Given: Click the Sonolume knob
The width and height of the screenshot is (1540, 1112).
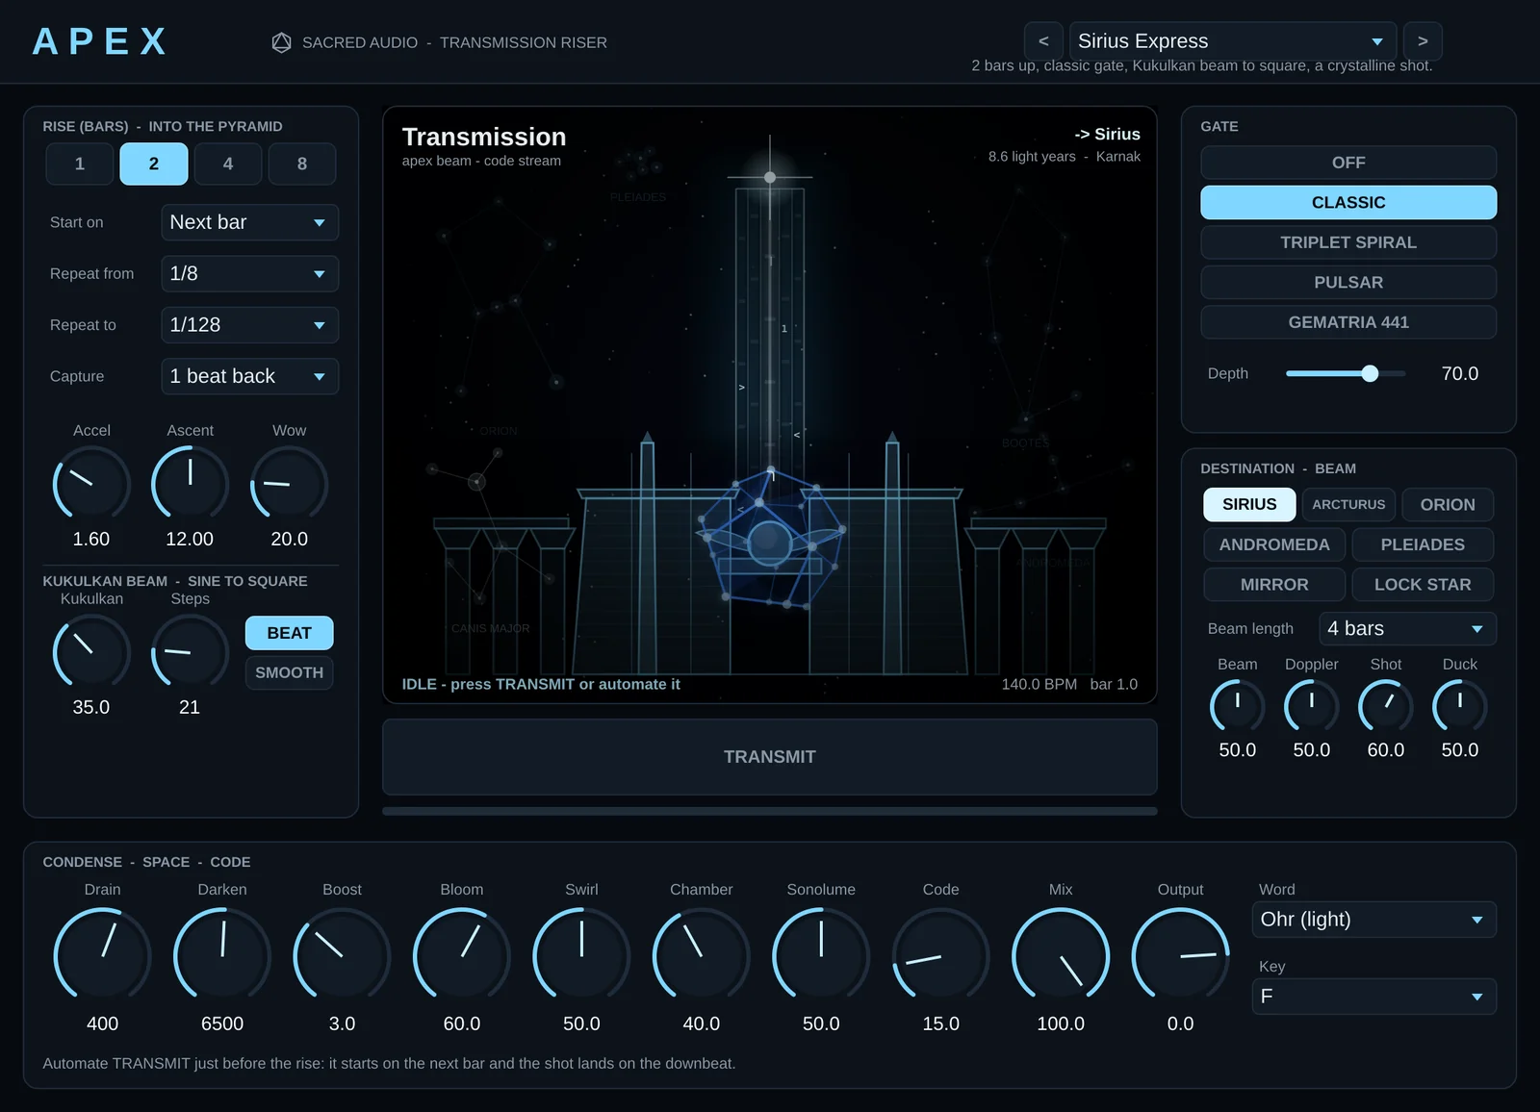Looking at the screenshot, I should click(x=821, y=956).
